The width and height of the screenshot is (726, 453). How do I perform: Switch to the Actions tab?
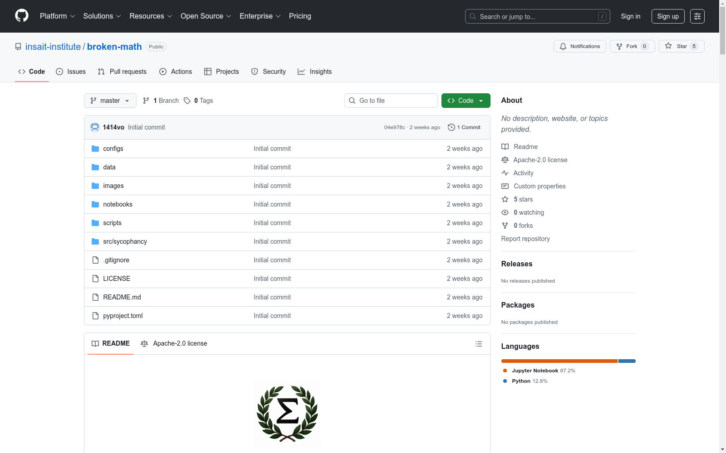pyautogui.click(x=176, y=72)
